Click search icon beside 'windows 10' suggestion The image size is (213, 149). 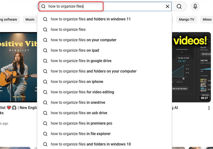click(45, 144)
